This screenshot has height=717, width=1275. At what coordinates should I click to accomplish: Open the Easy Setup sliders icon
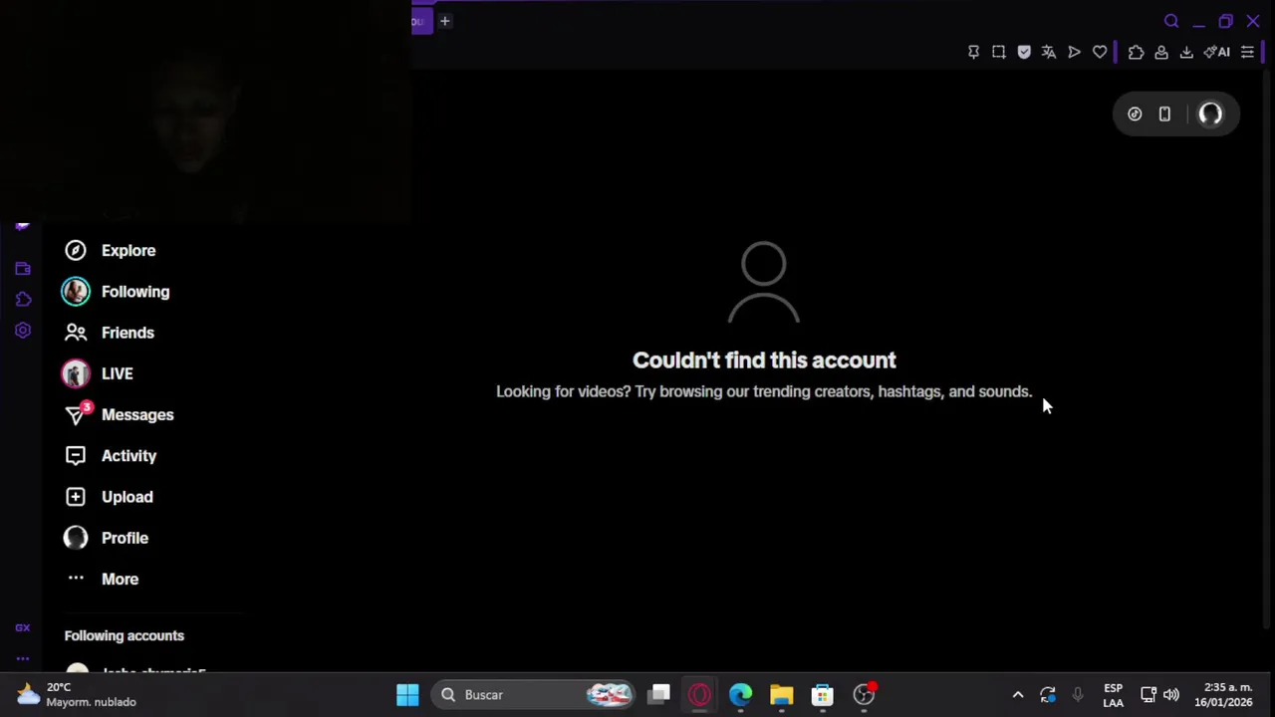1247,52
